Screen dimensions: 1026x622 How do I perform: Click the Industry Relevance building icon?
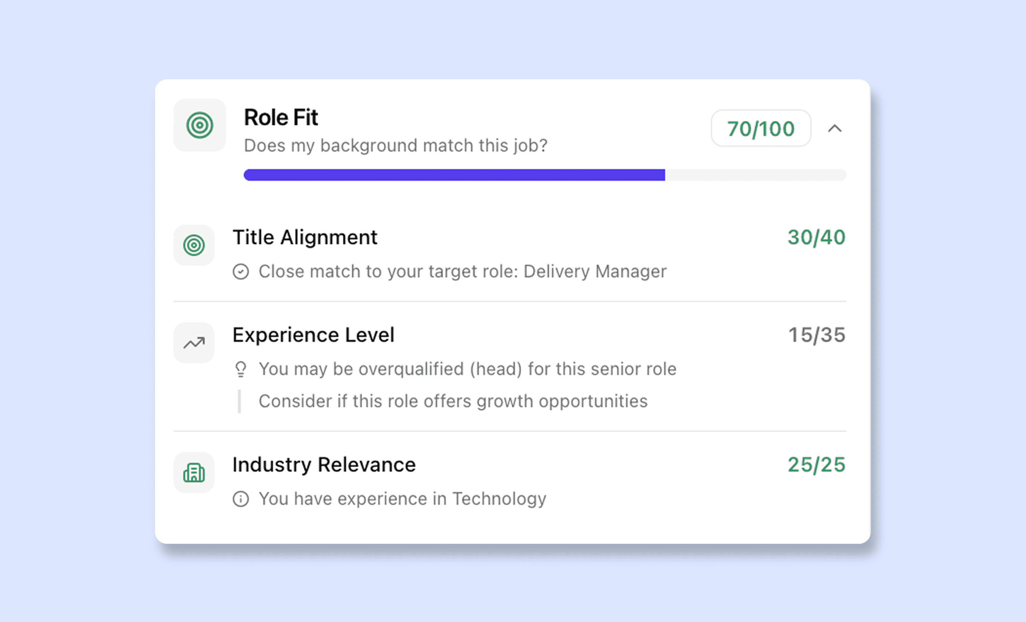[x=194, y=472]
